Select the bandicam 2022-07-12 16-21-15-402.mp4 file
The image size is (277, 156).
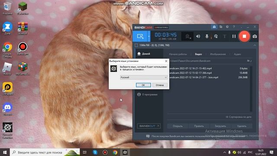pos(209,68)
